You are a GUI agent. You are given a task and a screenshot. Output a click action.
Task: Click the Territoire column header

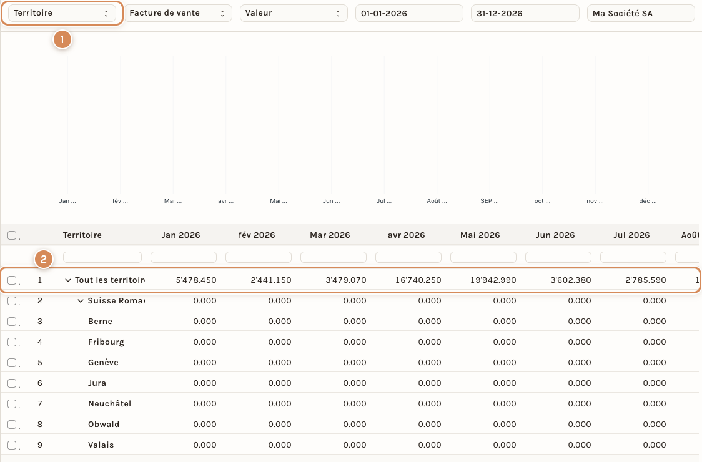tap(82, 235)
